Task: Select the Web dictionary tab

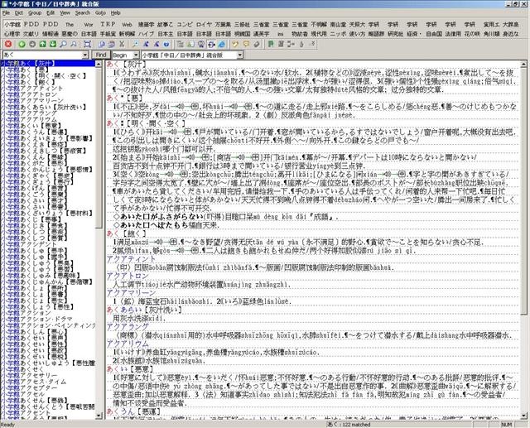Action: click(x=127, y=25)
